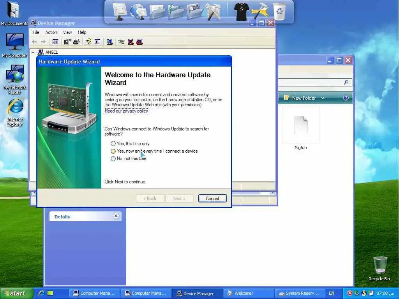Switch to Device Manager on the taskbar
Screen dimensions: 399x299
pos(197,294)
